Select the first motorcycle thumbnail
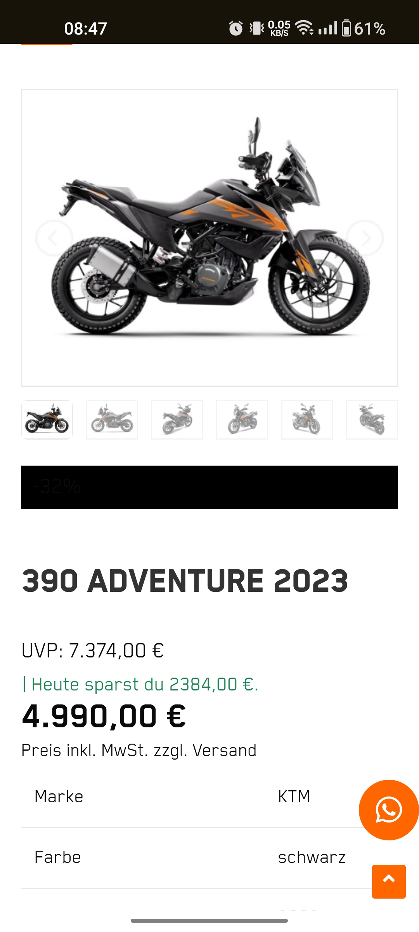Image resolution: width=419 pixels, height=932 pixels. click(x=47, y=420)
